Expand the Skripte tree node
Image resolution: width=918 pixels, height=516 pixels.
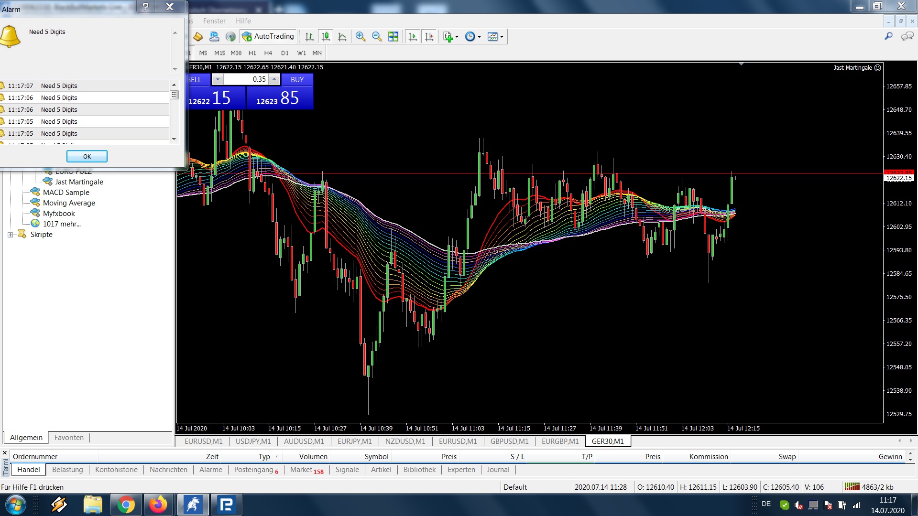(10, 235)
